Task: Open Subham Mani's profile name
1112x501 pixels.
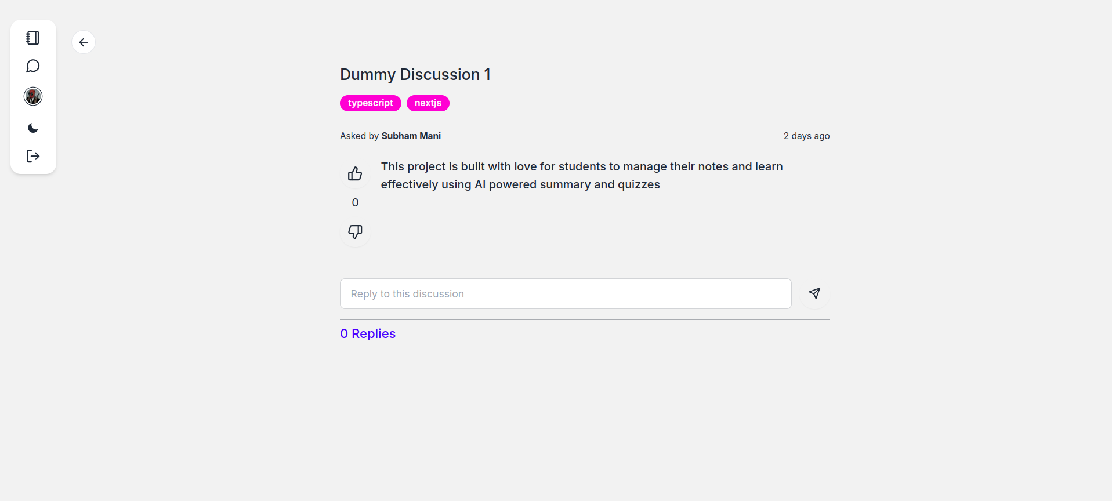Action: pyautogui.click(x=411, y=136)
